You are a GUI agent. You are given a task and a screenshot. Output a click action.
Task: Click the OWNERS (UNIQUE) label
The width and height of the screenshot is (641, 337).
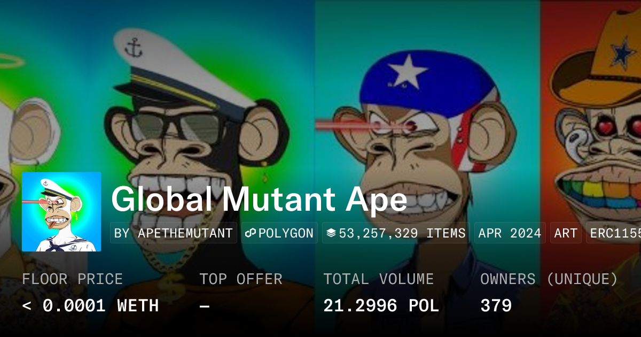click(549, 279)
